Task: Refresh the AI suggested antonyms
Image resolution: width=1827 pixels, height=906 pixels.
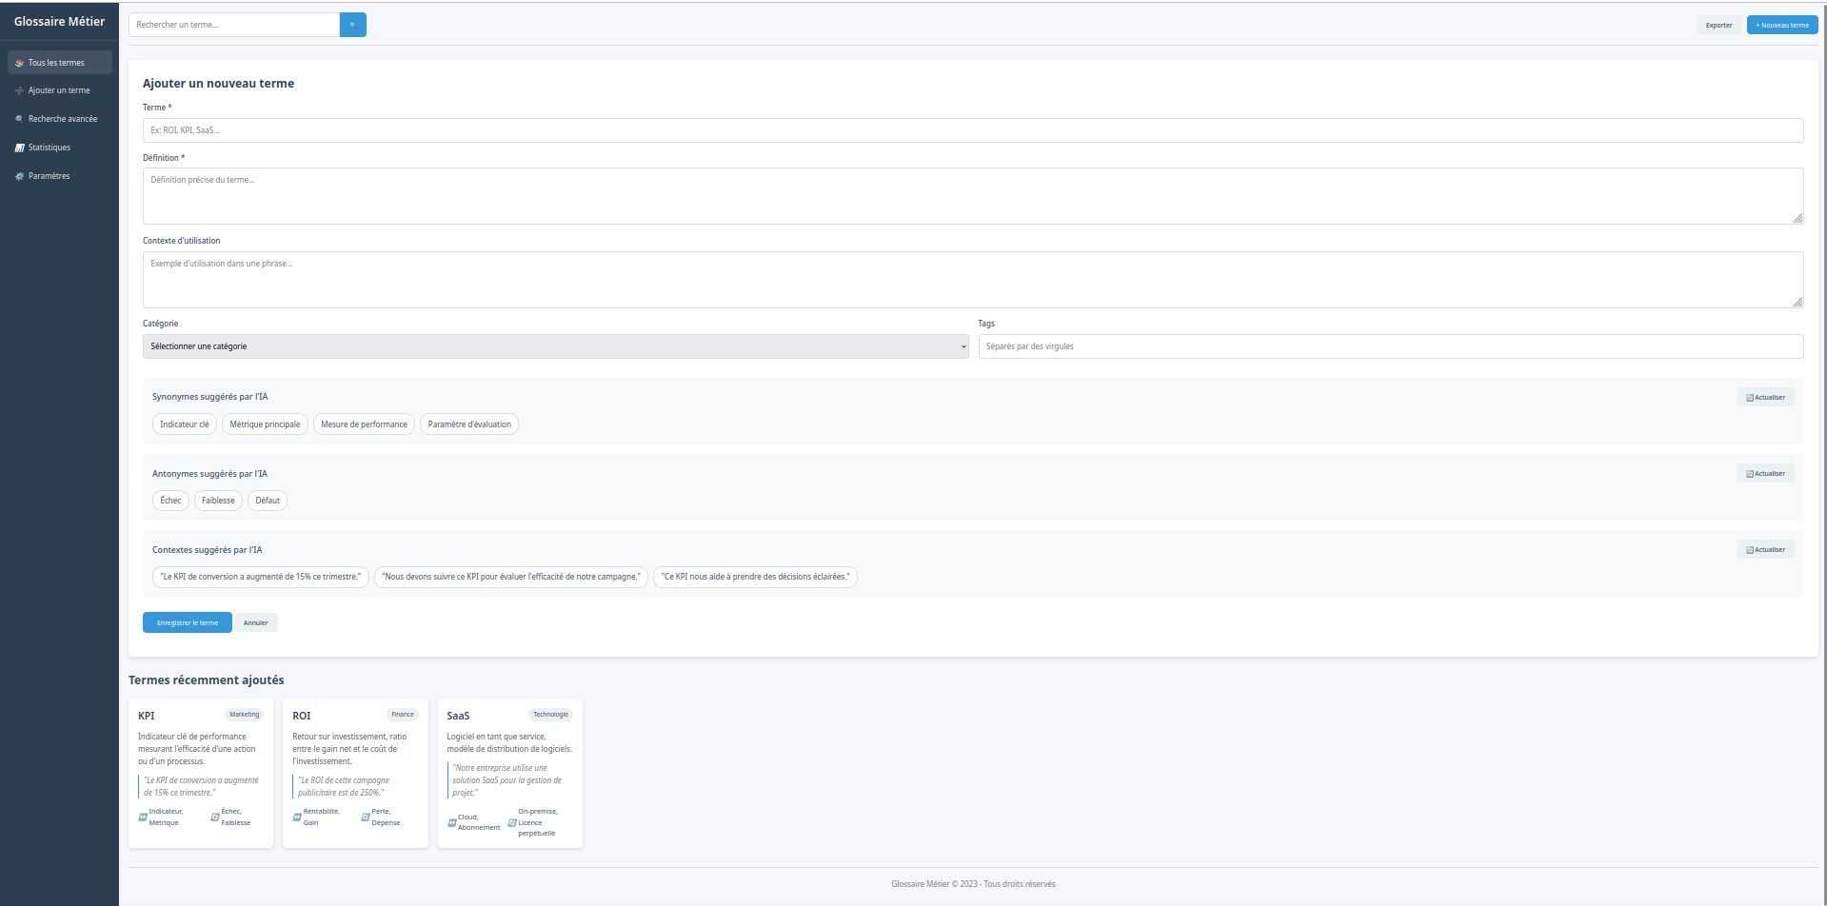Action: tap(1764, 473)
